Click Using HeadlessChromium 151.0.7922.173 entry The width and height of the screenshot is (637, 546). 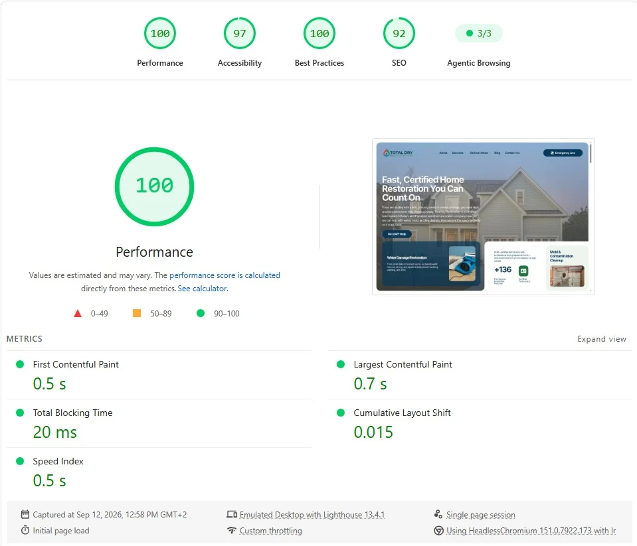tap(531, 531)
